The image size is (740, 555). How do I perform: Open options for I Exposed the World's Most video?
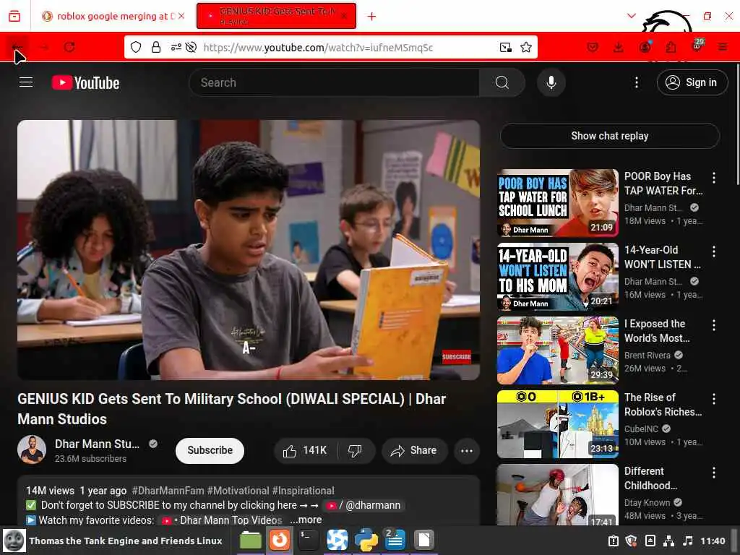tap(713, 325)
